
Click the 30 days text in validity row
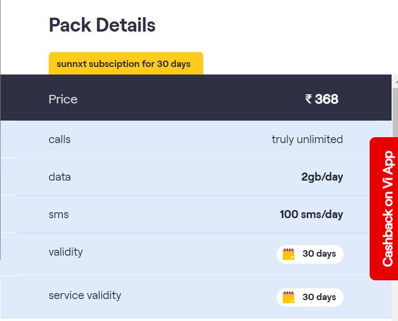coord(319,254)
